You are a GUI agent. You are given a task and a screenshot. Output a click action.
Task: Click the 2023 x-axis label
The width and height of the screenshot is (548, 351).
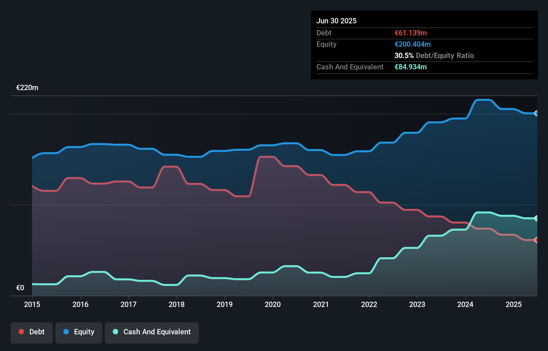tap(417, 304)
